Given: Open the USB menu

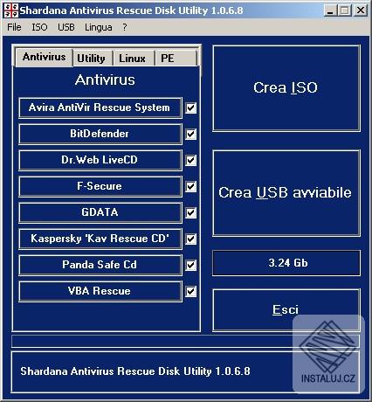Looking at the screenshot, I should 66,27.
